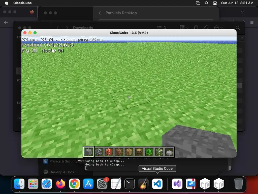The width and height of the screenshot is (258, 194).
Task: Change list view options in Finder toolbar
Action: point(162,28)
